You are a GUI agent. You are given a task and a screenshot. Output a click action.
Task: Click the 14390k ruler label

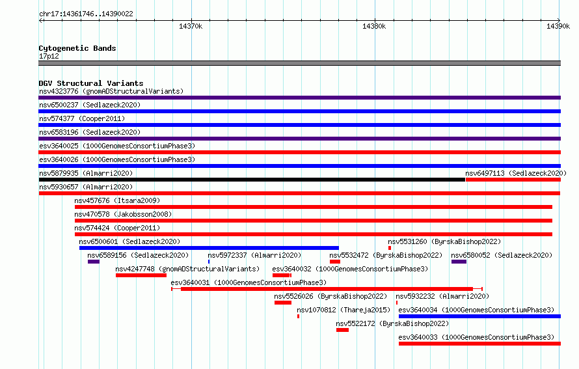pyautogui.click(x=558, y=26)
